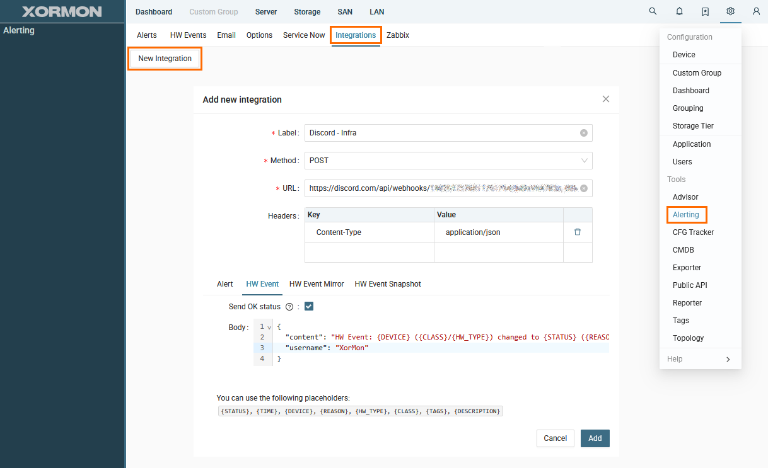Image resolution: width=768 pixels, height=468 pixels.
Task: Close the Add new integration dialog
Action: coord(606,99)
